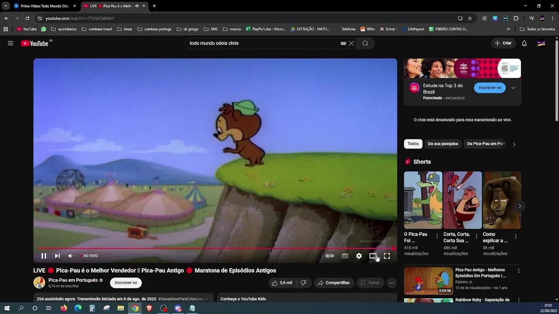This screenshot has height=314, width=559.
Task: Open the on-screen keyboard in search box
Action: pyautogui.click(x=343, y=43)
